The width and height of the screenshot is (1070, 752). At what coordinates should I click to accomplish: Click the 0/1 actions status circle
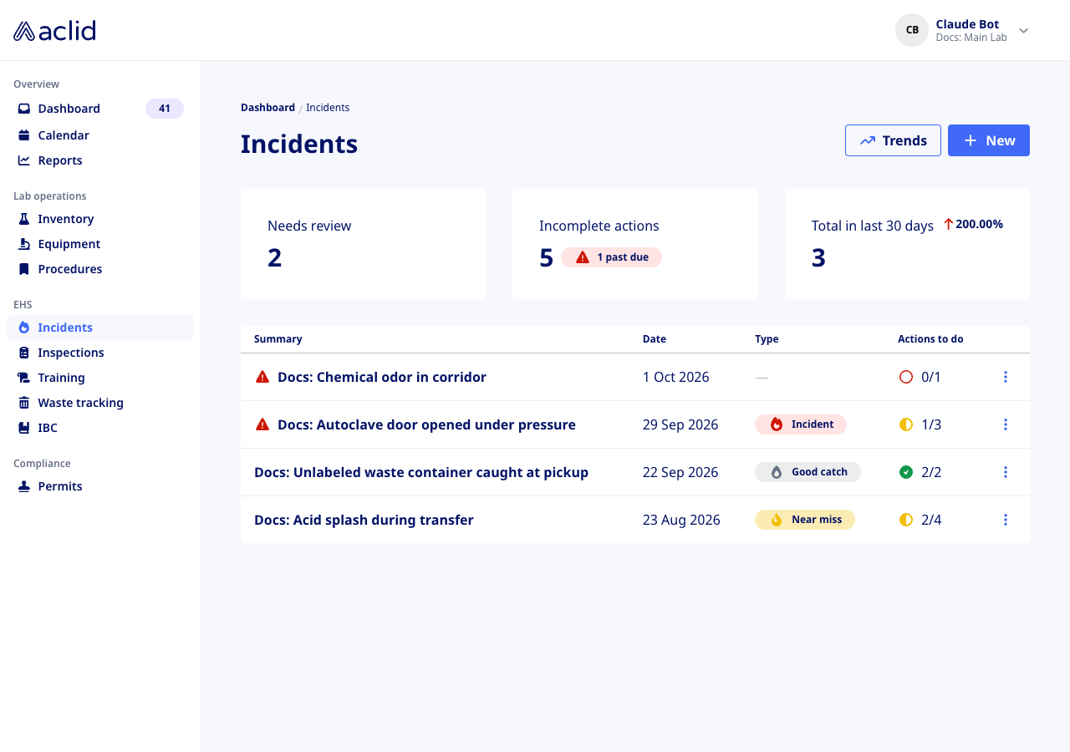click(906, 377)
